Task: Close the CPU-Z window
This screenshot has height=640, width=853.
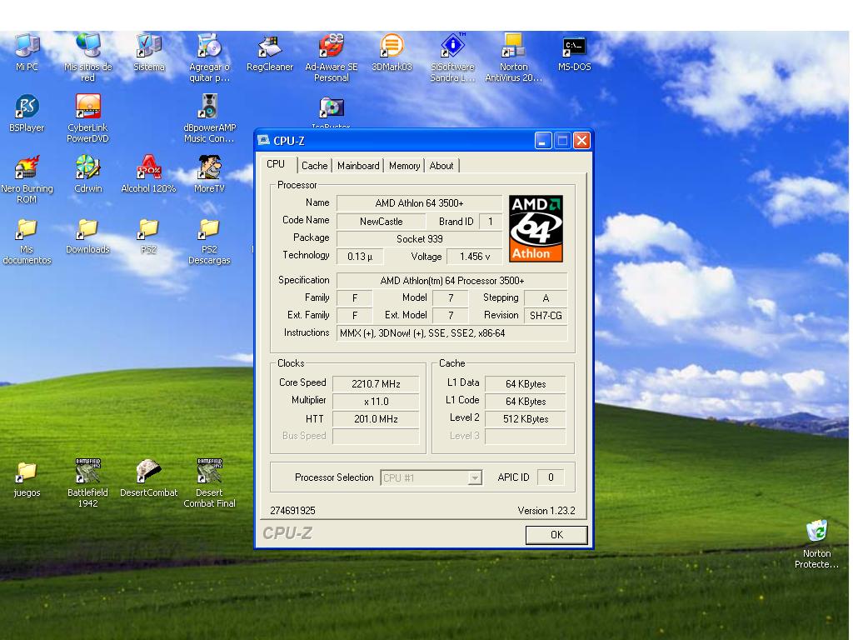Action: point(581,140)
